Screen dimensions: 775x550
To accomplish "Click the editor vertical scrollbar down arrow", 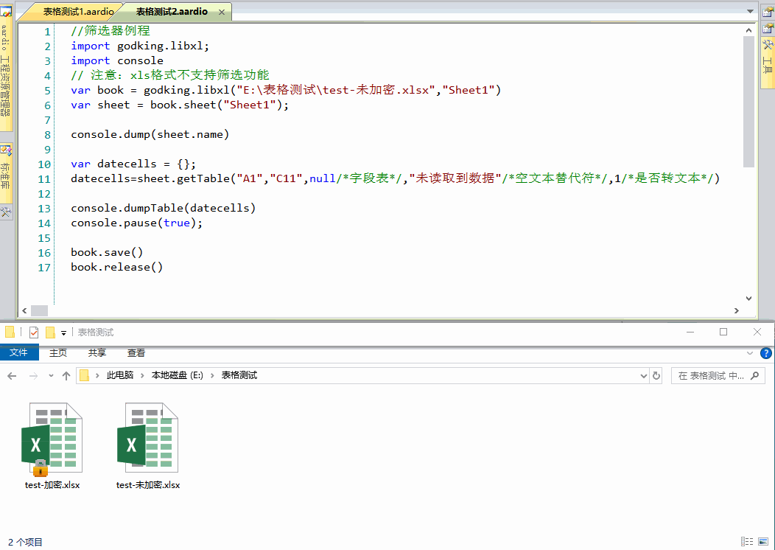I will click(x=748, y=299).
